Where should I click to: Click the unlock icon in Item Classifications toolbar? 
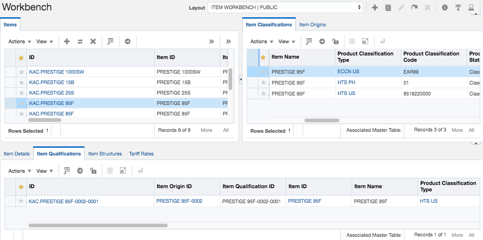335,41
